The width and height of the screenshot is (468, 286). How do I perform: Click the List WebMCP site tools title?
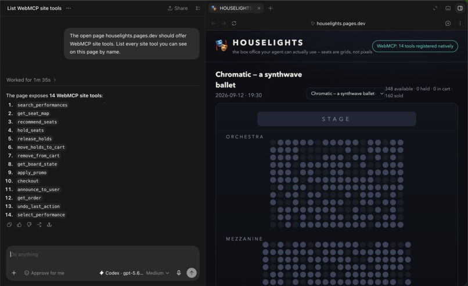(34, 8)
